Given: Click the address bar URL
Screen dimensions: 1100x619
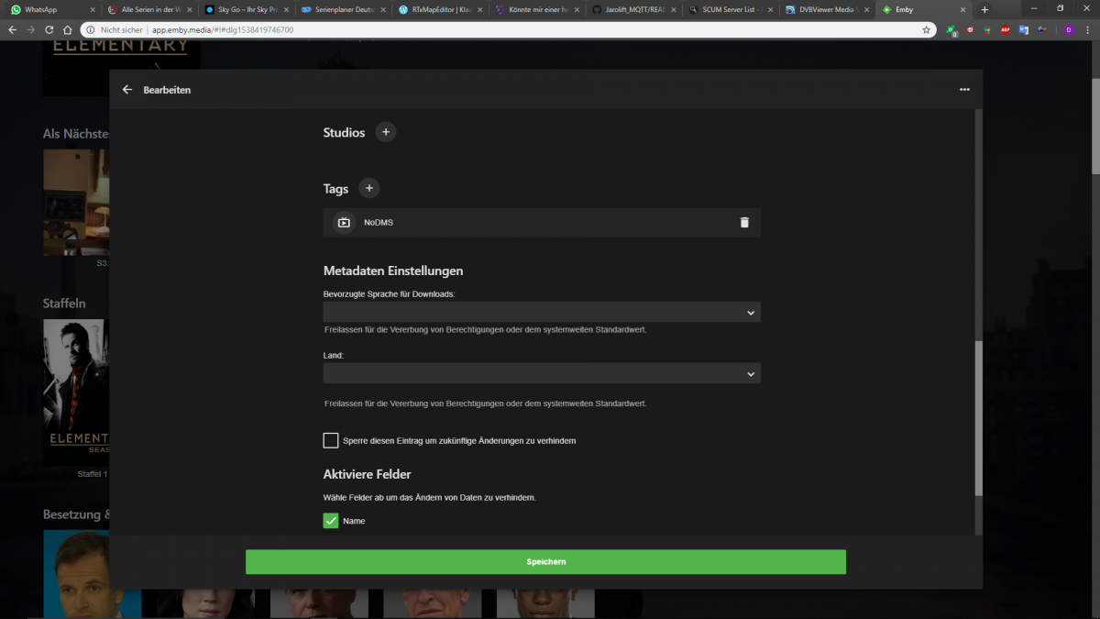Looking at the screenshot, I should point(223,29).
